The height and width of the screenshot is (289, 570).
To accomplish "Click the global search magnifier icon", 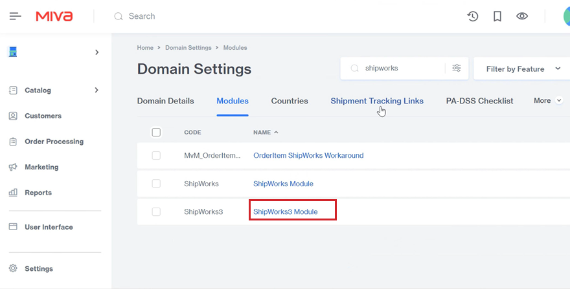I will 118,16.
